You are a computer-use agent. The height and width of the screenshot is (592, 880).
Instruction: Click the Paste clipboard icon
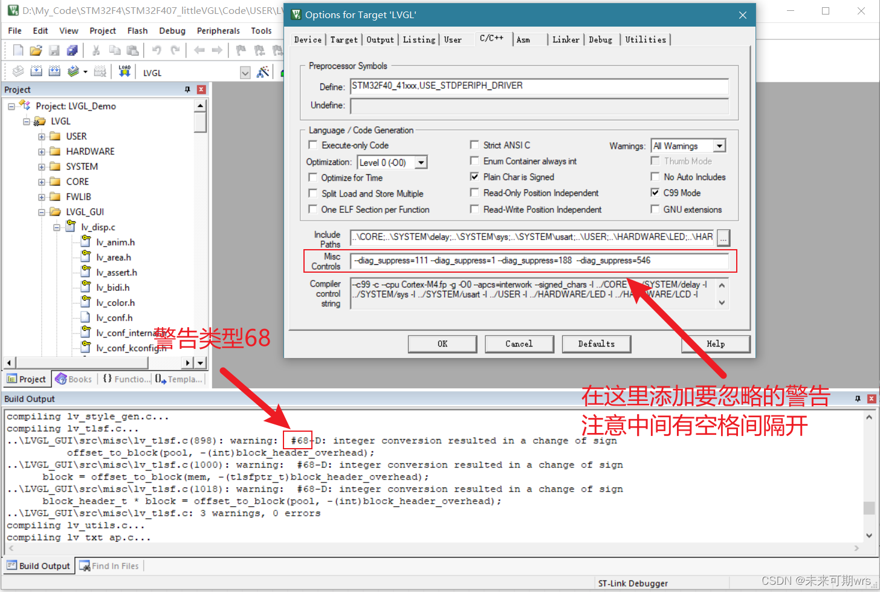[x=132, y=50]
